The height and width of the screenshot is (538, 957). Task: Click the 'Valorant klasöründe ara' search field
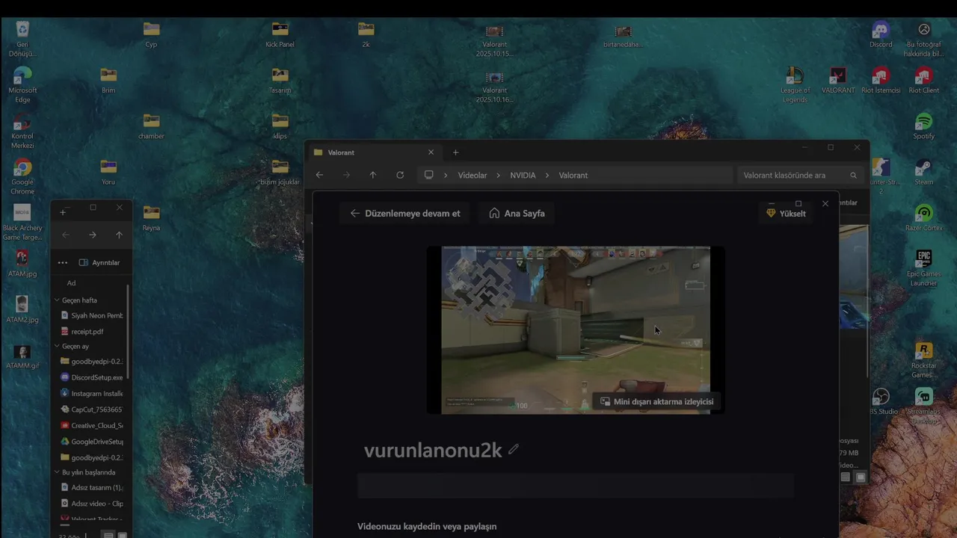[800, 175]
